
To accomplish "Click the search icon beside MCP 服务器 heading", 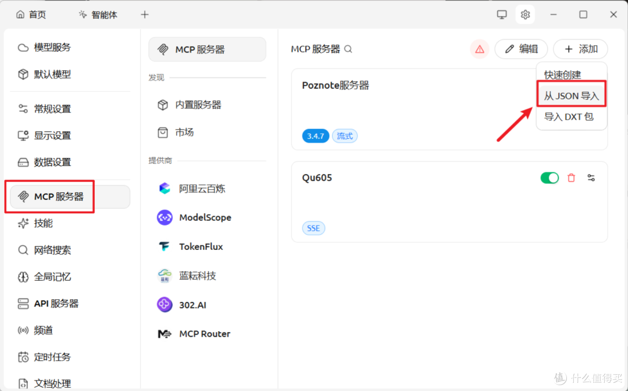I will coord(348,49).
